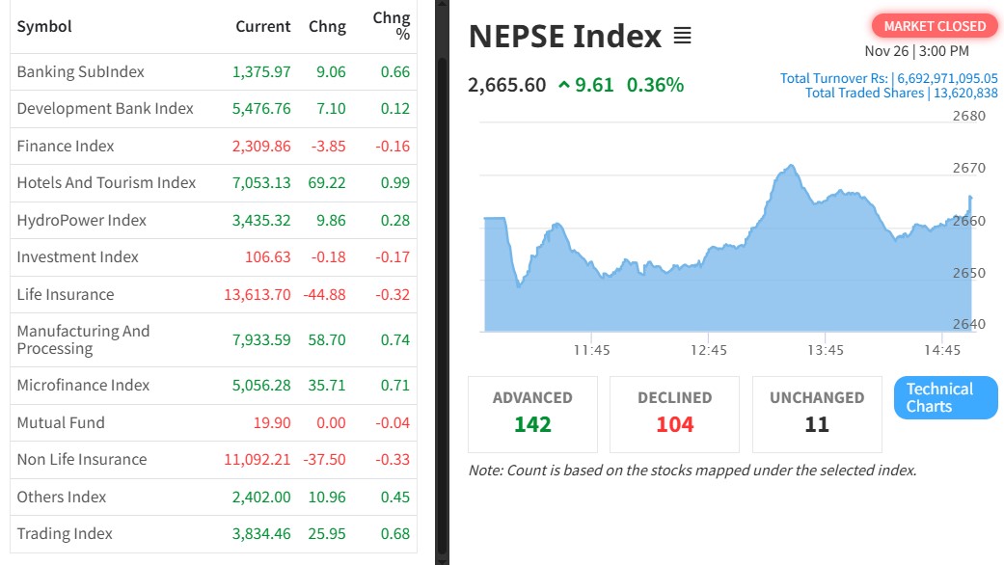Click the green up-arrow beside 9.61

(564, 85)
